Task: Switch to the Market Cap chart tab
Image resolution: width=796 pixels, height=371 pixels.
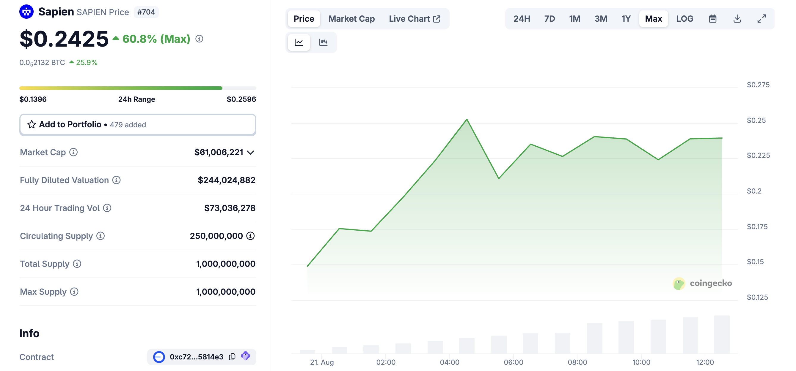Action: (x=351, y=18)
